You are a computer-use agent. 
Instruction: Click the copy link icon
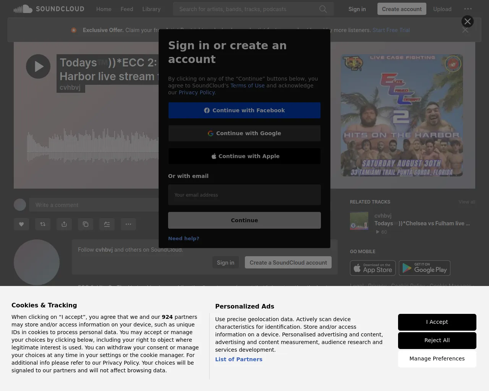coord(86,224)
